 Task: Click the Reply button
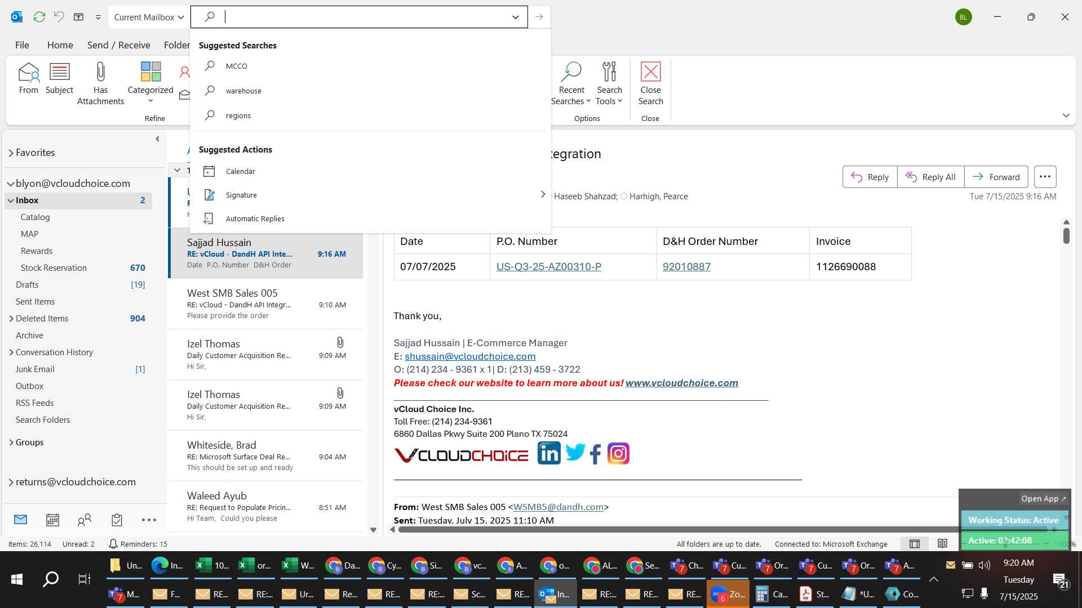pos(870,177)
